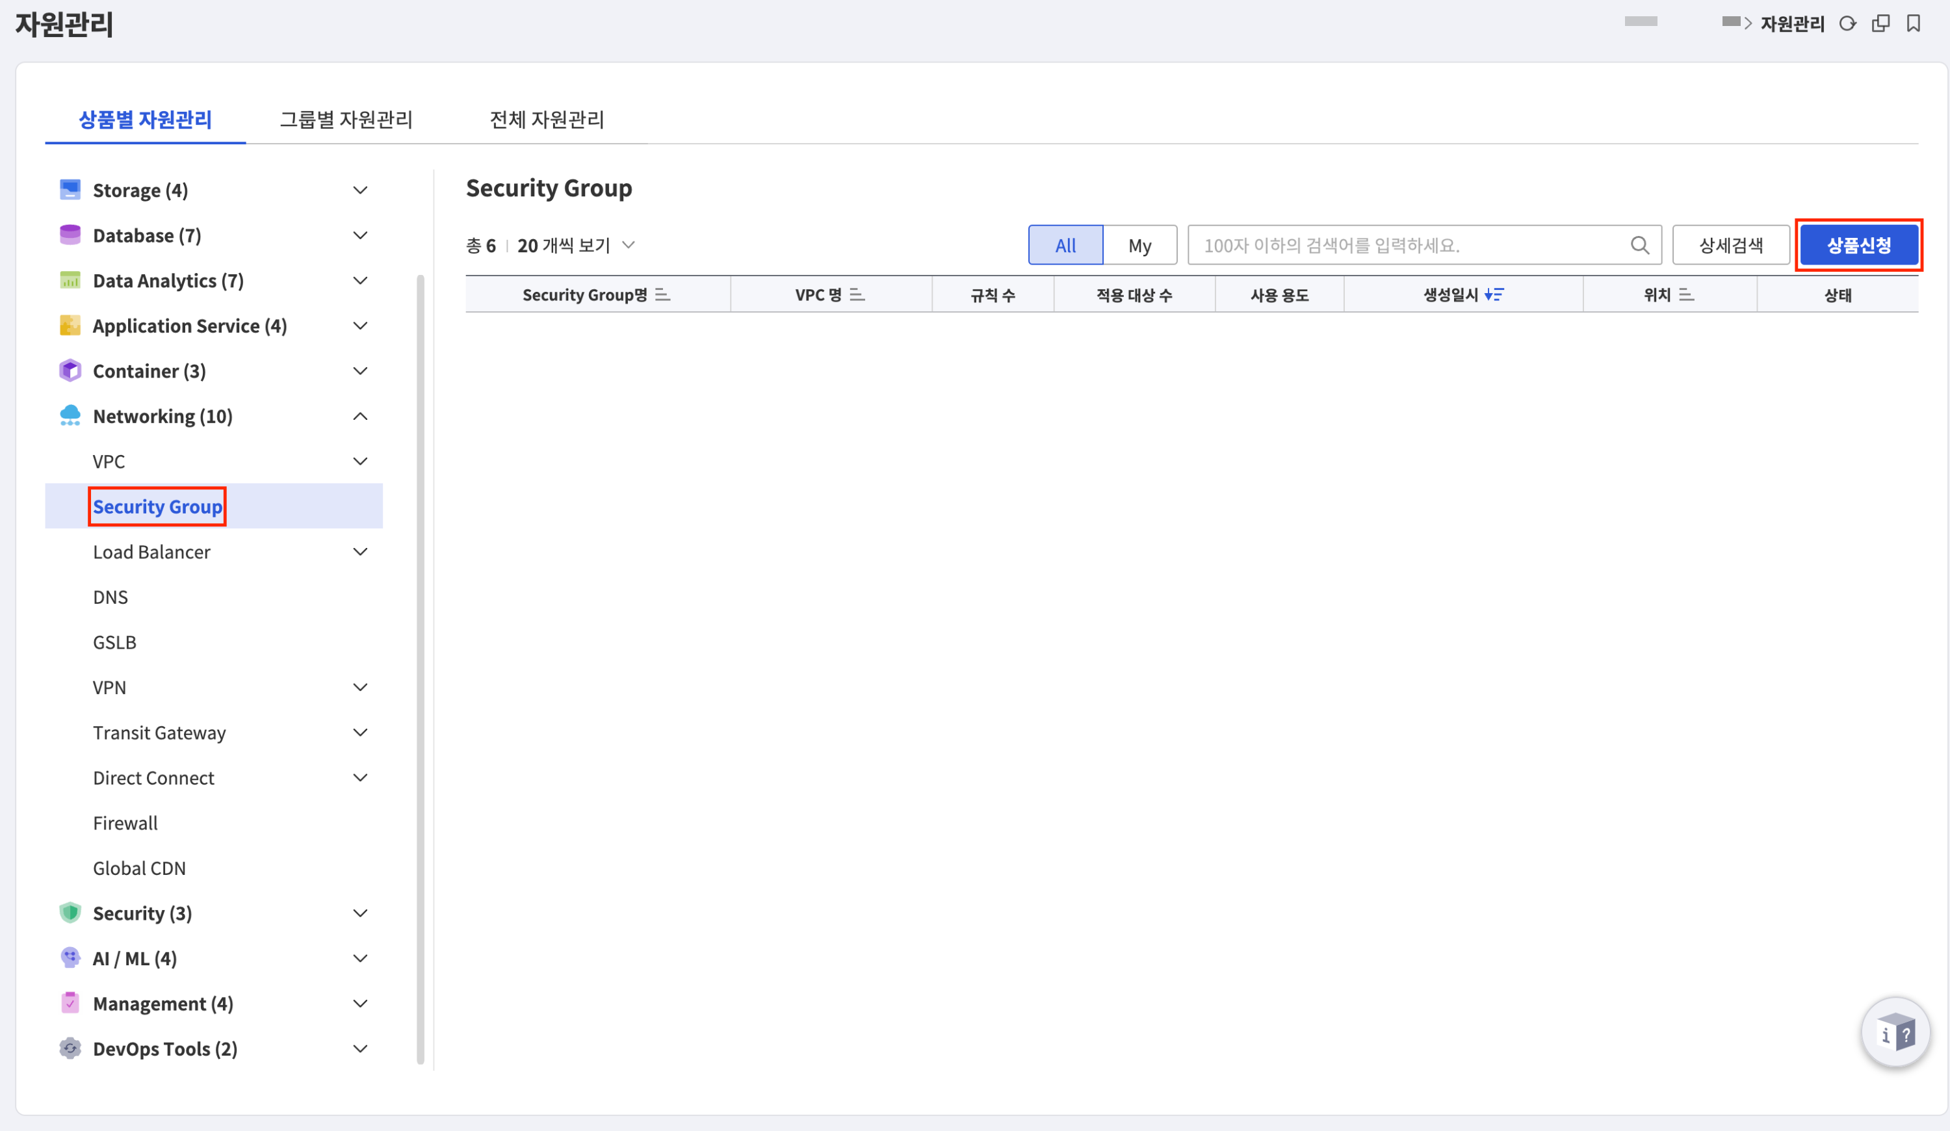Click the DevOps Tools category icon
Image resolution: width=1950 pixels, height=1131 pixels.
point(70,1048)
